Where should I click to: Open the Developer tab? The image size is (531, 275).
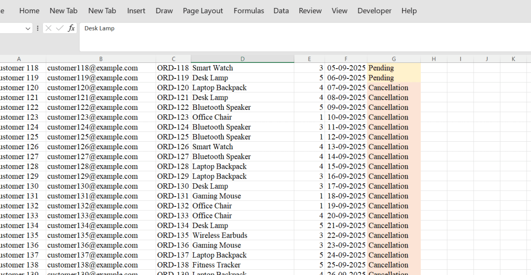click(374, 11)
